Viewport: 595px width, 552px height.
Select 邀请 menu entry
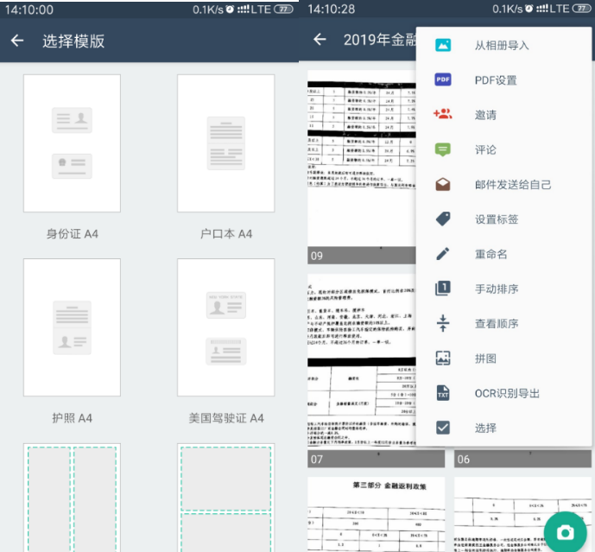[x=503, y=115]
